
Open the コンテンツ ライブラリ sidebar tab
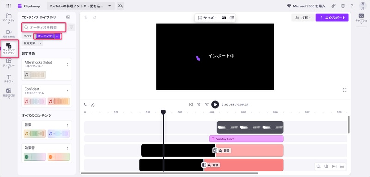pos(9,49)
